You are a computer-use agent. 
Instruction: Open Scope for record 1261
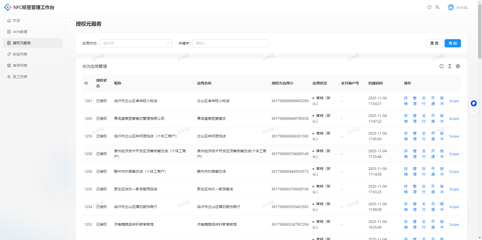pyautogui.click(x=454, y=101)
